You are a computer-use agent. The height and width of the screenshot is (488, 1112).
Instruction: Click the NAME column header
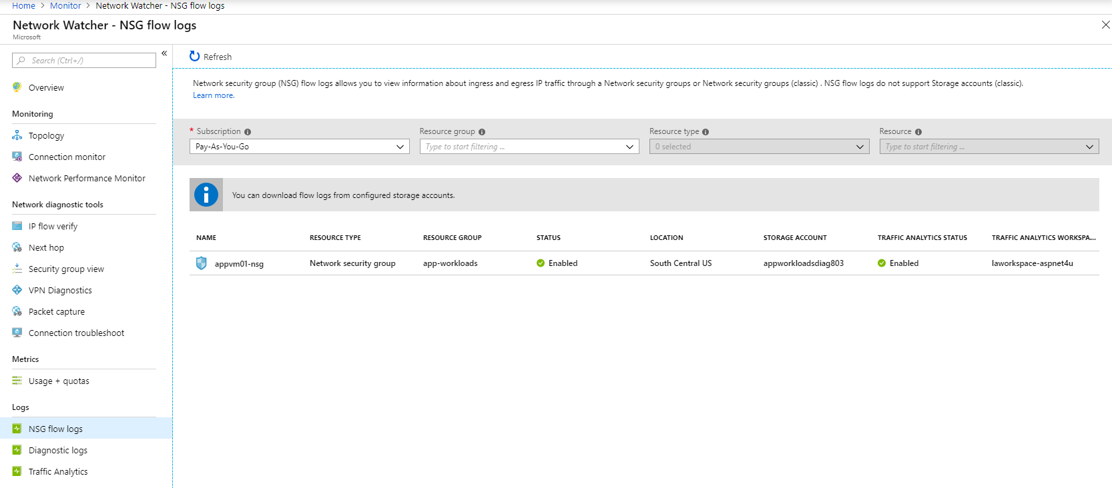[206, 237]
